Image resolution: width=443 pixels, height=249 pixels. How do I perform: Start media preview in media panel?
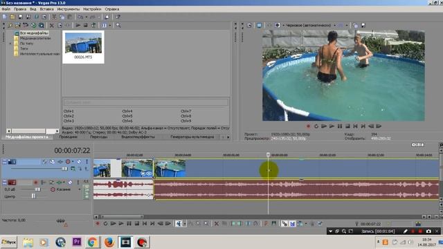click(78, 26)
